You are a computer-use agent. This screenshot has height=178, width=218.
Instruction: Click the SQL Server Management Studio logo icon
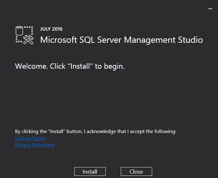coord(24,35)
